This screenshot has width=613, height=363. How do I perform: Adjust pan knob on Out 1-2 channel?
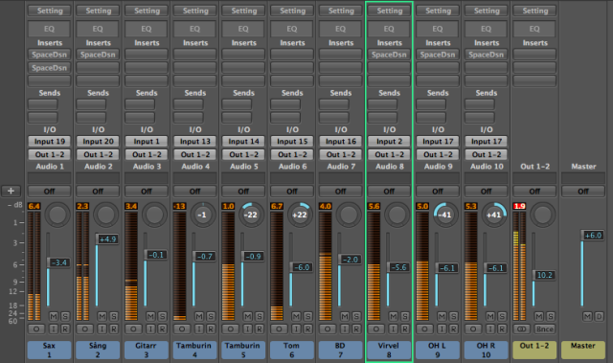pos(543,215)
